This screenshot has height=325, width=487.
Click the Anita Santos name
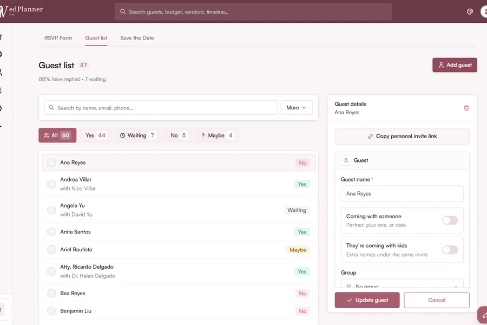click(x=75, y=232)
